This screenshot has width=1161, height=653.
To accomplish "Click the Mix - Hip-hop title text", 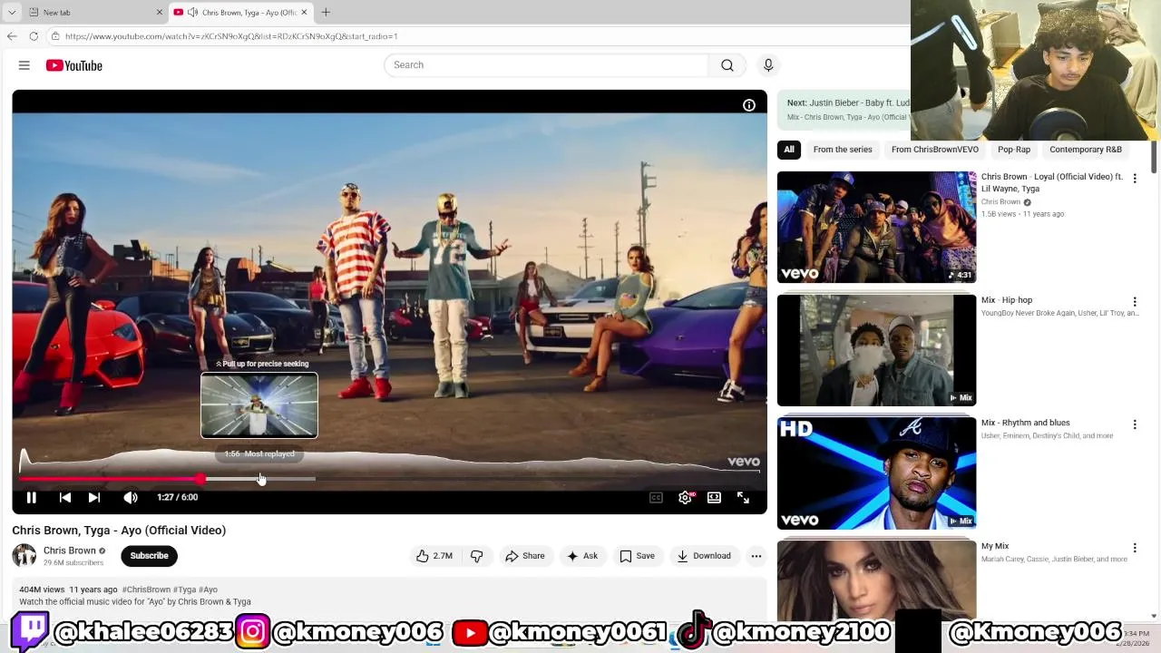I will pyautogui.click(x=1007, y=300).
